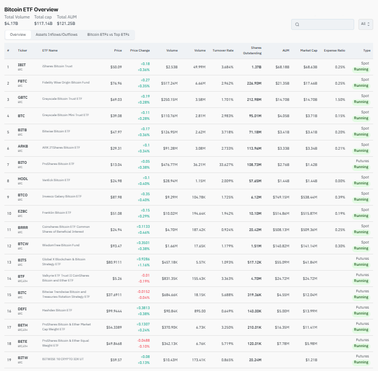Sort by Market Cap column header

click(309, 50)
